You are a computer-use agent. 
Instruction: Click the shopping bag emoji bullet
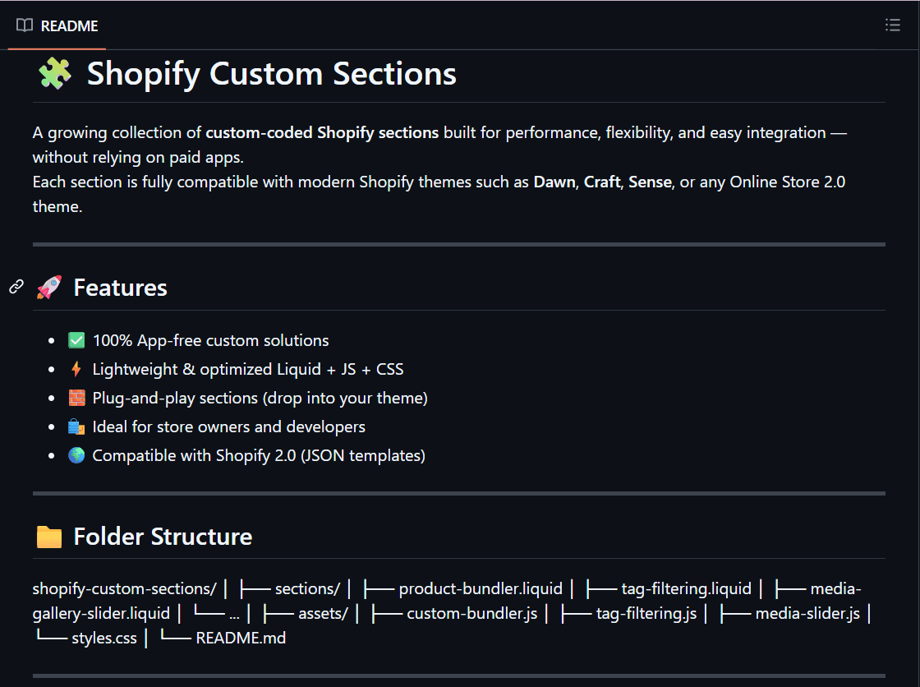click(x=75, y=426)
